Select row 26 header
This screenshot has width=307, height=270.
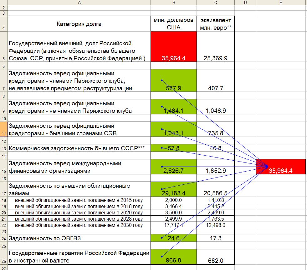(x=4, y=257)
